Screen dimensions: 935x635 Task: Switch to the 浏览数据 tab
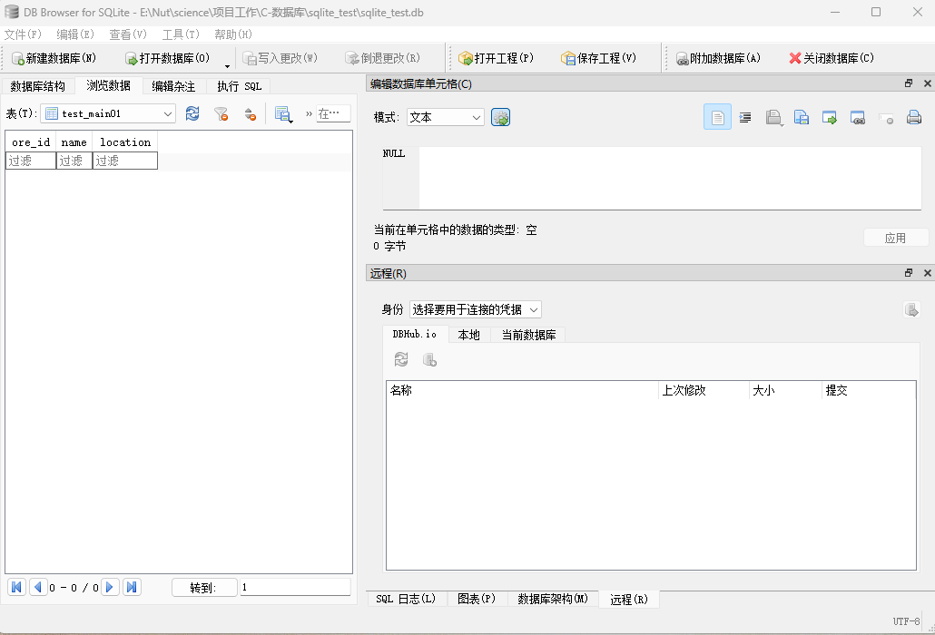[x=109, y=86]
